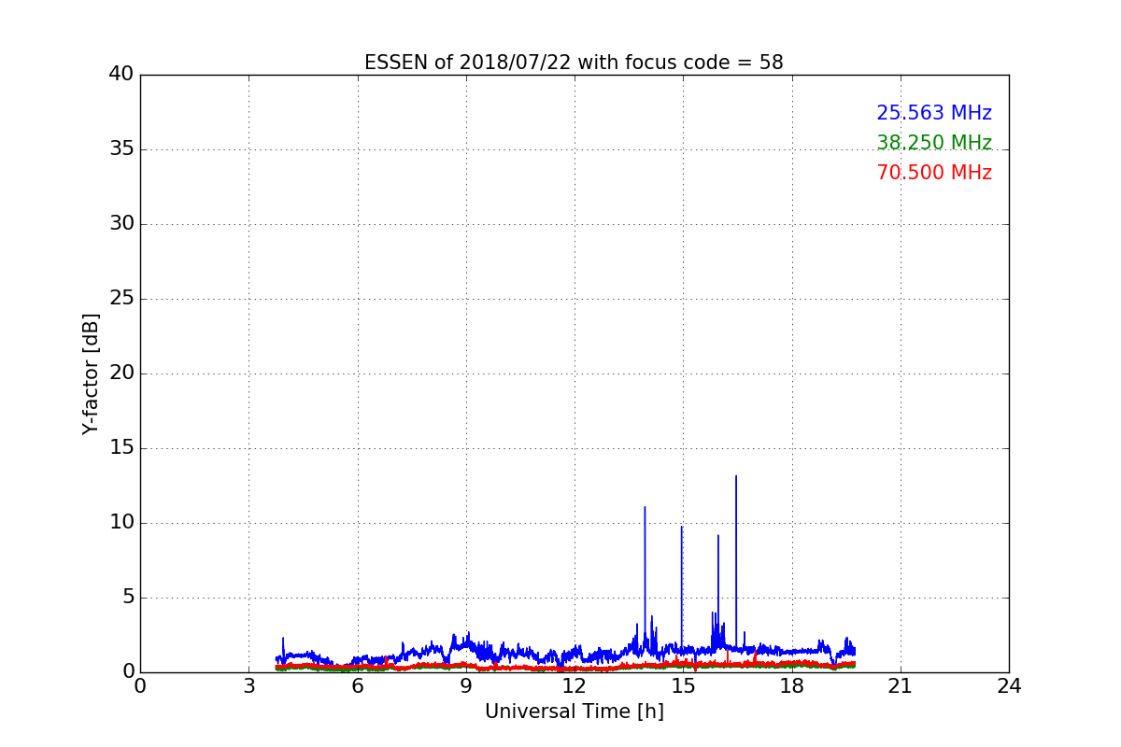Select the red '70.500 MHz' legend label

coord(934,173)
